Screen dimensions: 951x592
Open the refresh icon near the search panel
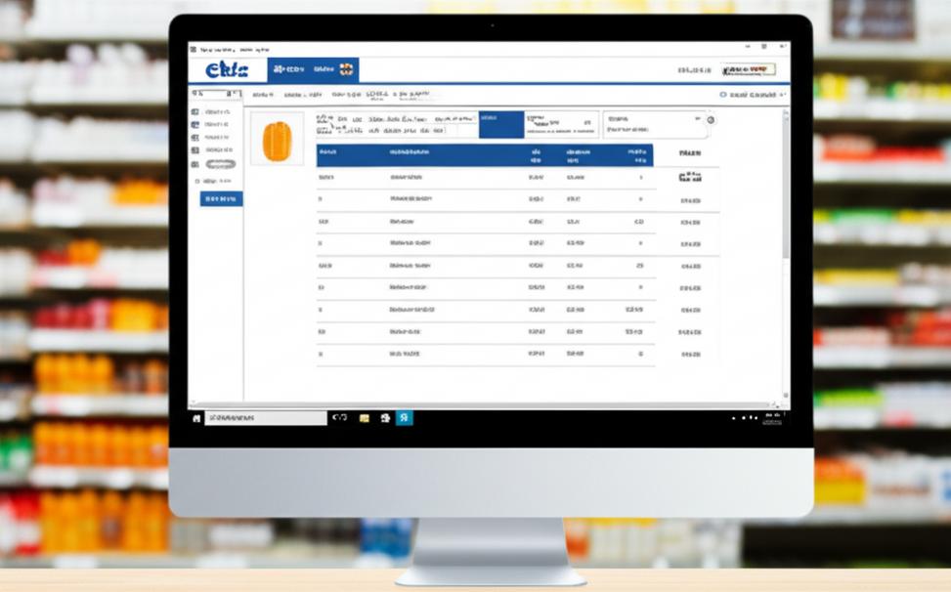tap(710, 119)
